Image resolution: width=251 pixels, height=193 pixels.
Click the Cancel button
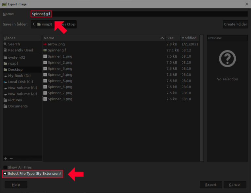click(235, 185)
